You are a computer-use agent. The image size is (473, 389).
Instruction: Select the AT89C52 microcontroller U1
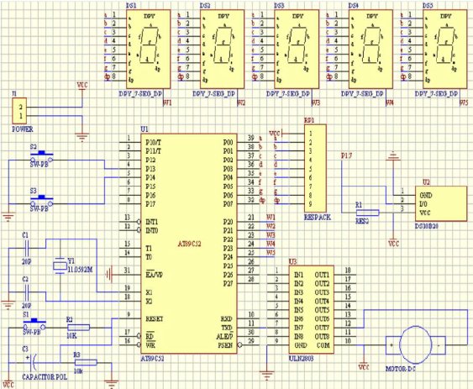(189, 244)
